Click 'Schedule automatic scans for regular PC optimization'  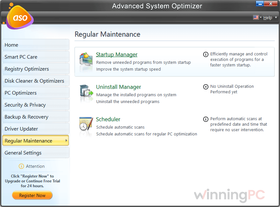[x=146, y=134]
